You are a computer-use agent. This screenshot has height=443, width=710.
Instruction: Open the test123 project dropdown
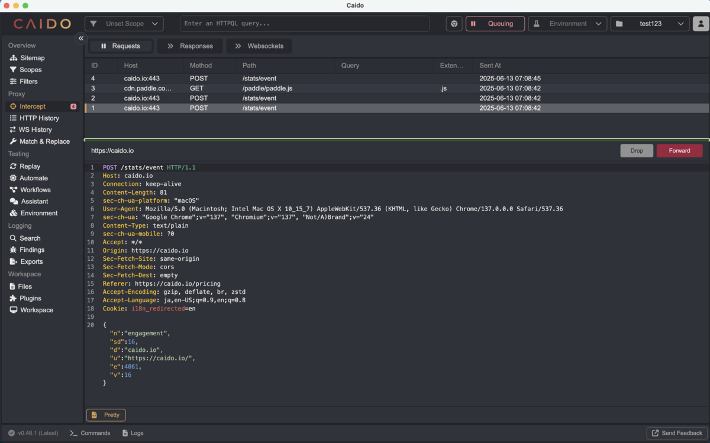[x=650, y=24]
